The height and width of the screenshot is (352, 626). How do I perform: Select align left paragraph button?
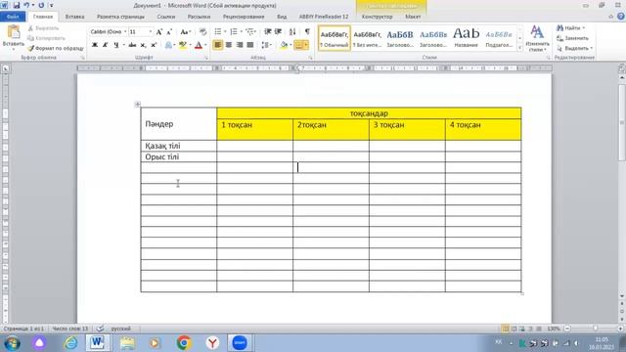coord(217,45)
